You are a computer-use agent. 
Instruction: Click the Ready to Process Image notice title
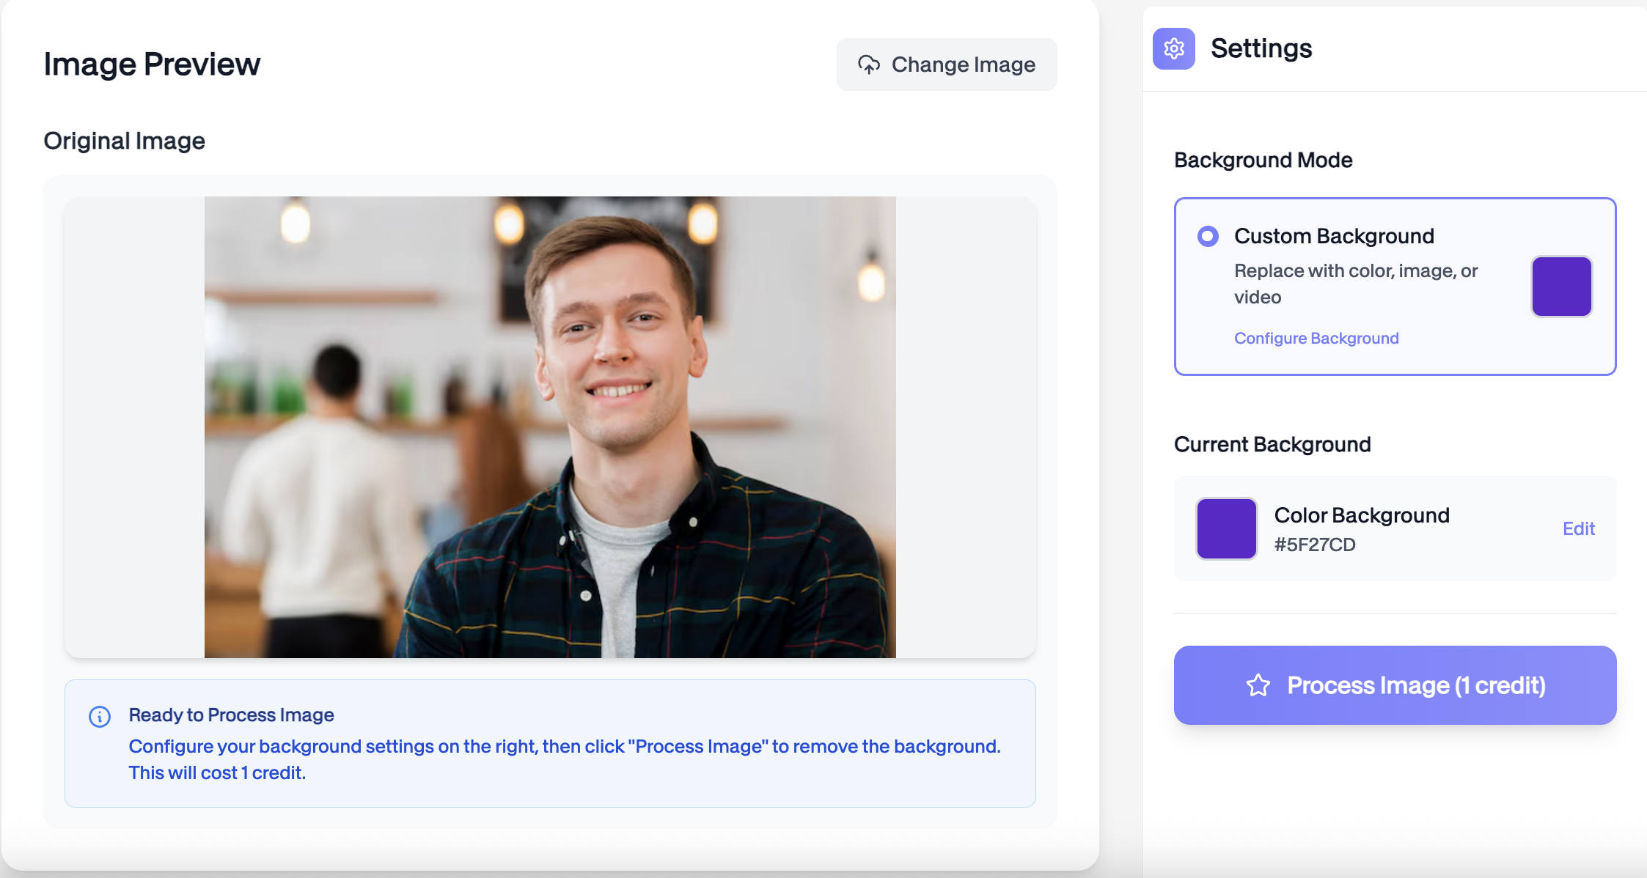231,715
